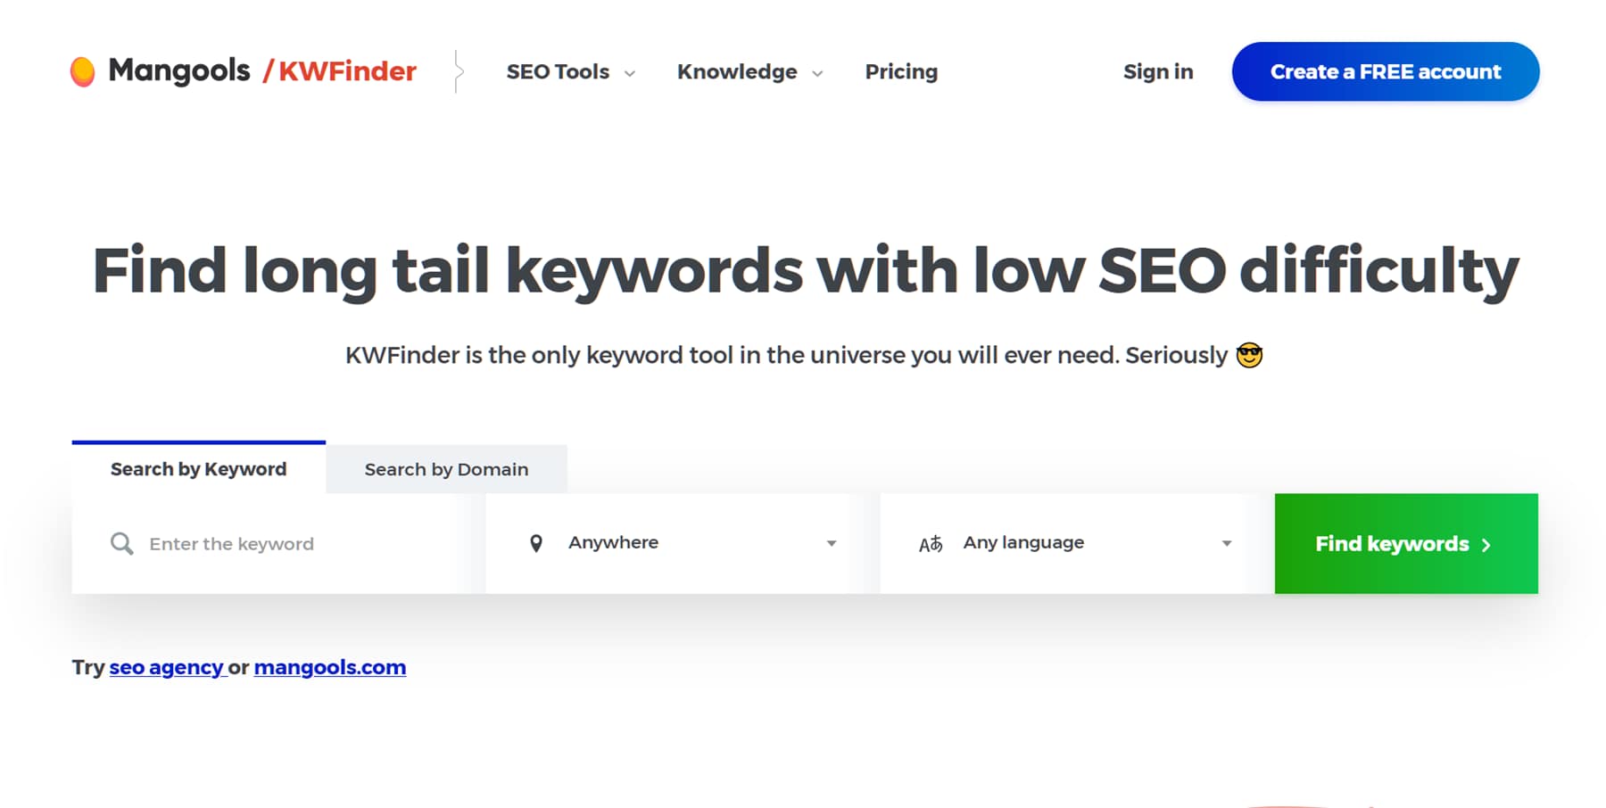
Task: Click the language translate icon
Action: tap(931, 544)
